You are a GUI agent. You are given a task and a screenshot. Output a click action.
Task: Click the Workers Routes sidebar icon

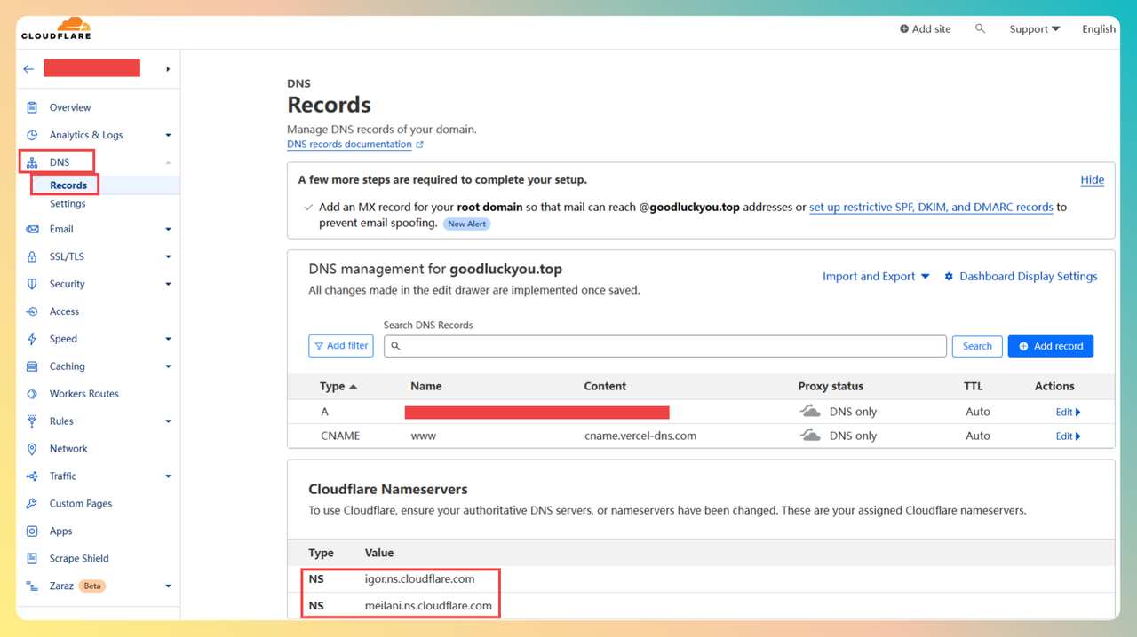click(x=32, y=394)
